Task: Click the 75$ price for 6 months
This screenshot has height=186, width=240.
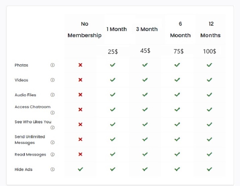Action: click(178, 51)
